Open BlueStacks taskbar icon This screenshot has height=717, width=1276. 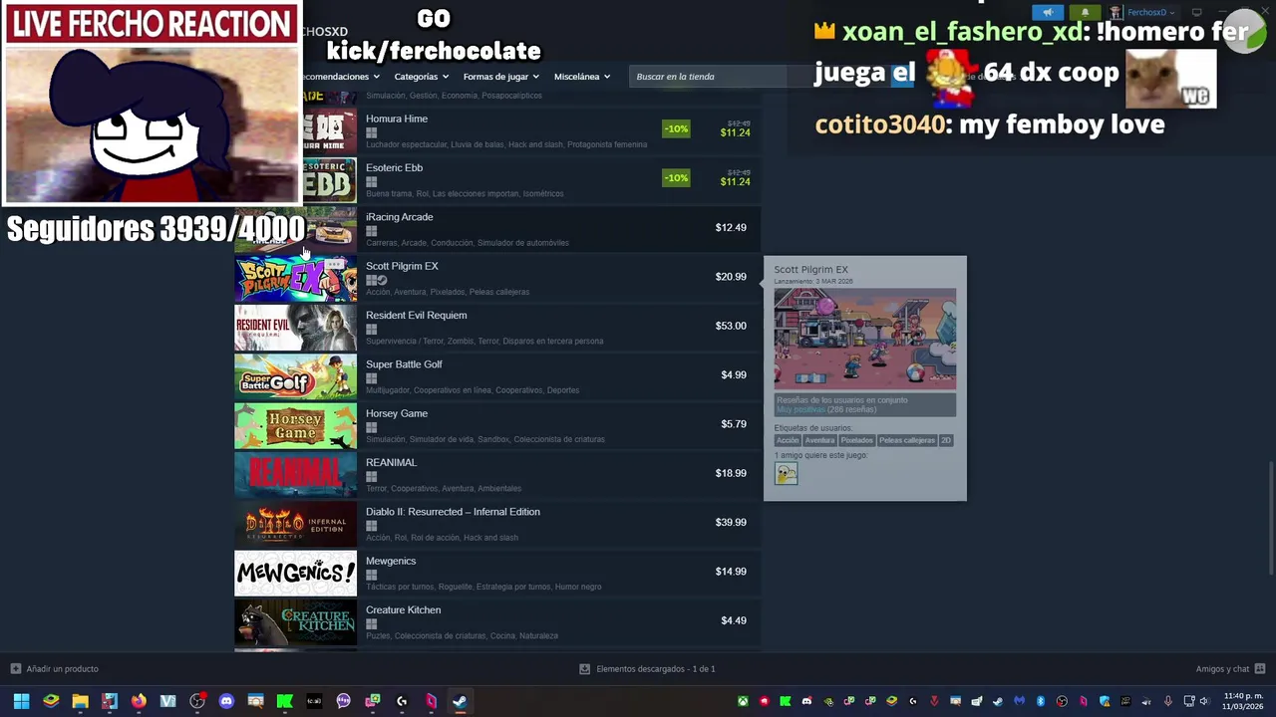pos(51,701)
